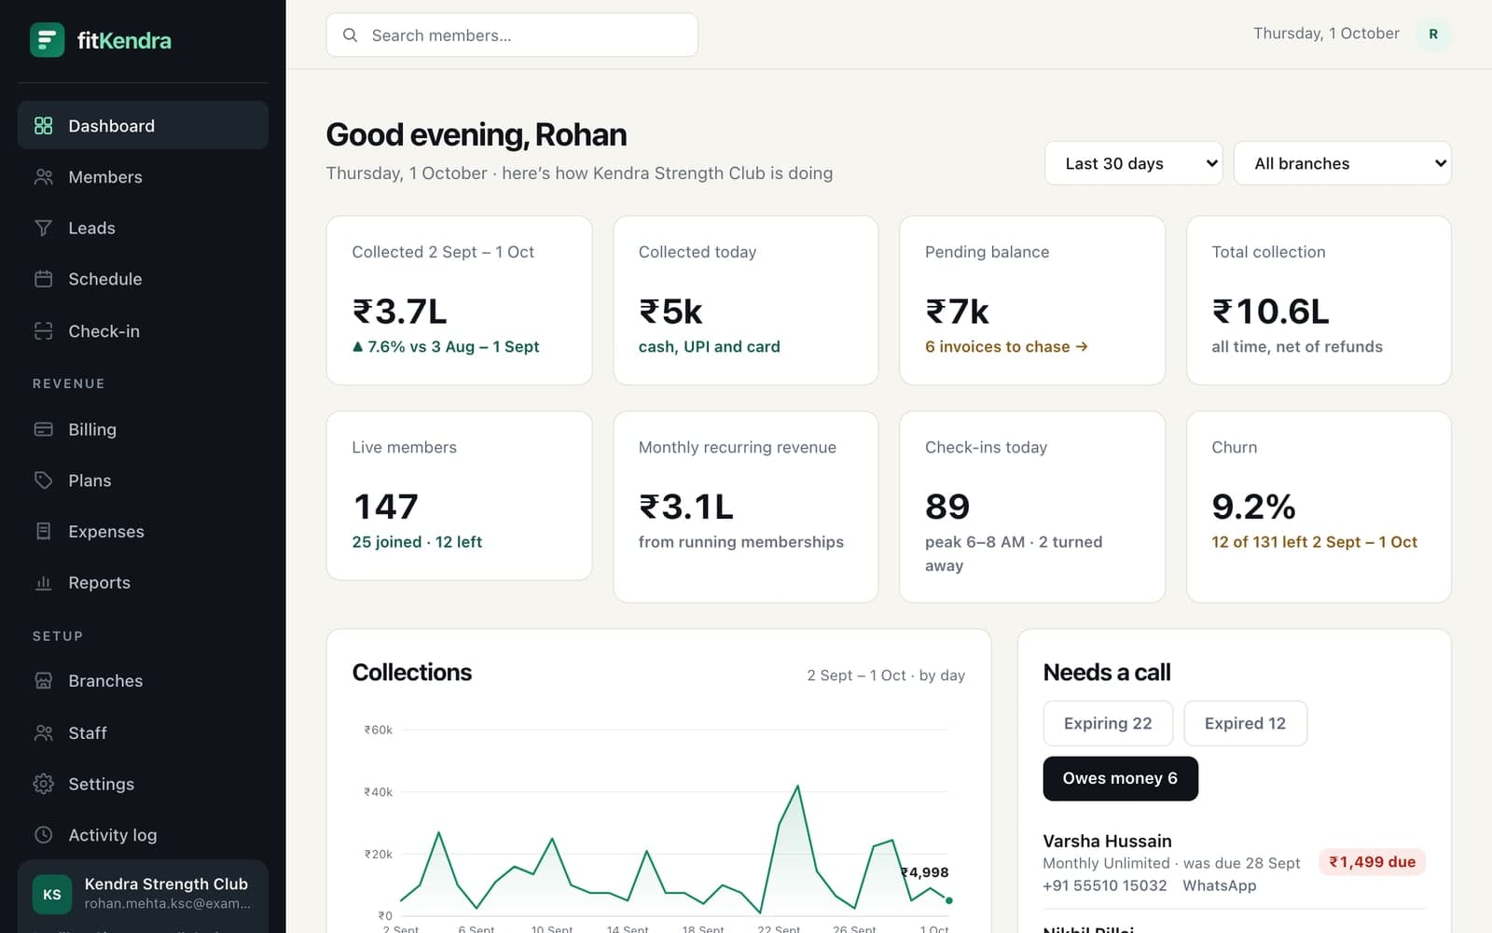Viewport: 1492px width, 933px height.
Task: Open the Live members 147 card
Action: (x=459, y=495)
